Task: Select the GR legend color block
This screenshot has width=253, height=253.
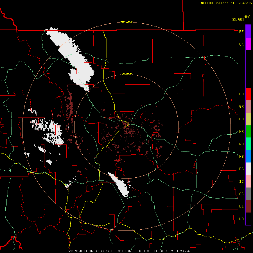Action: [248, 107]
